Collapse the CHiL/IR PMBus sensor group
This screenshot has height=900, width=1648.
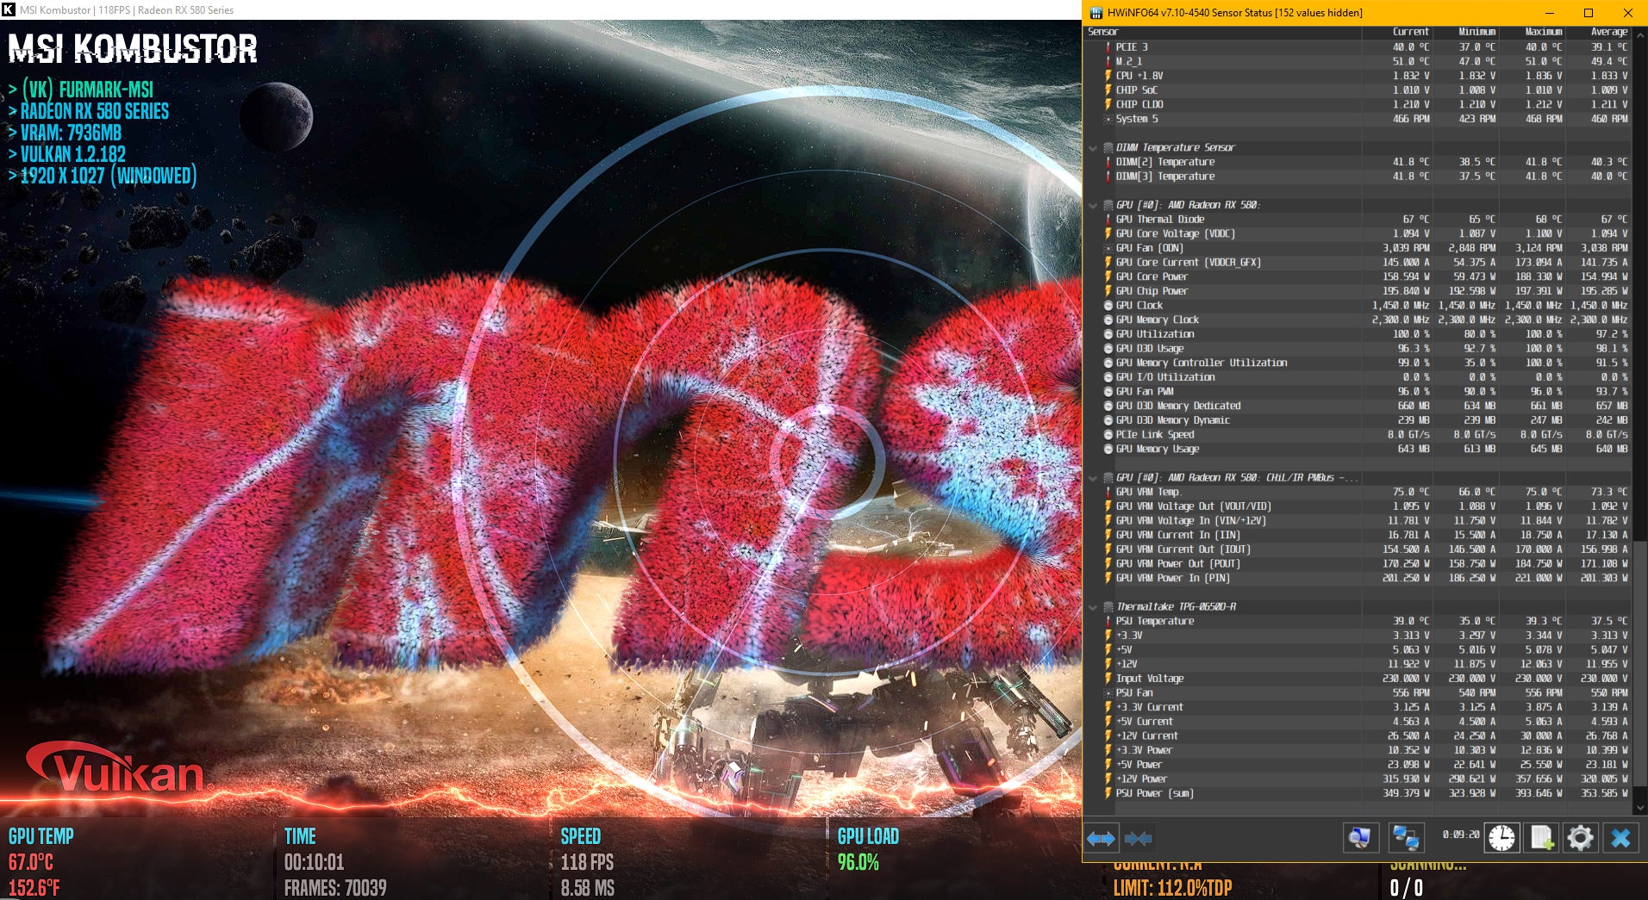(x=1093, y=478)
